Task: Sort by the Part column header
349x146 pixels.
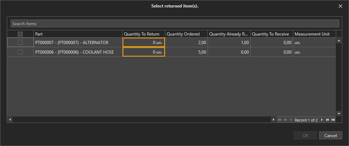Action: tap(78, 34)
